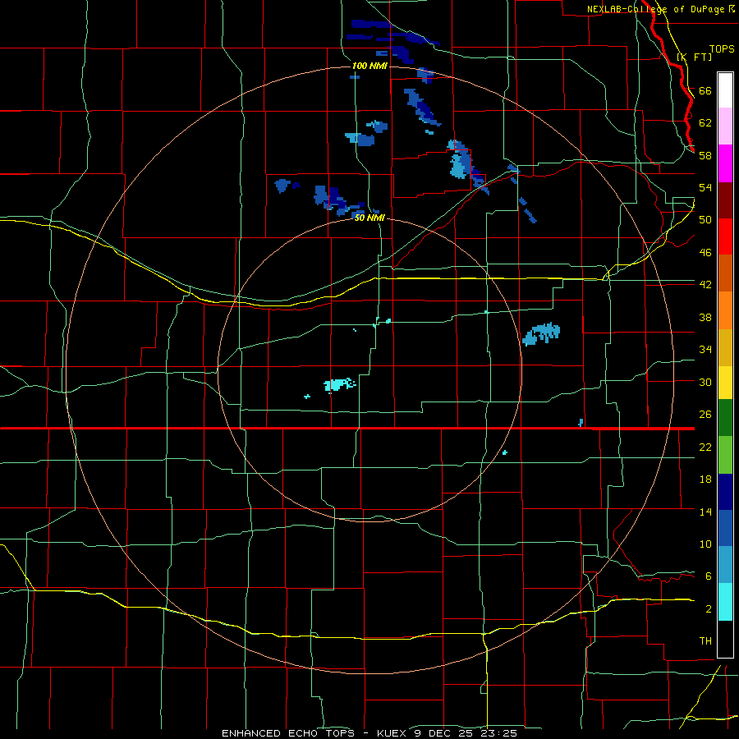Viewport: 739px width, 739px height.
Task: Click the legend value 18
Action: click(705, 480)
